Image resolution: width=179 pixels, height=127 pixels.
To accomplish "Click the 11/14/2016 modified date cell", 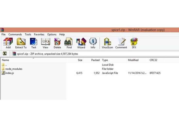I will point(137,73).
